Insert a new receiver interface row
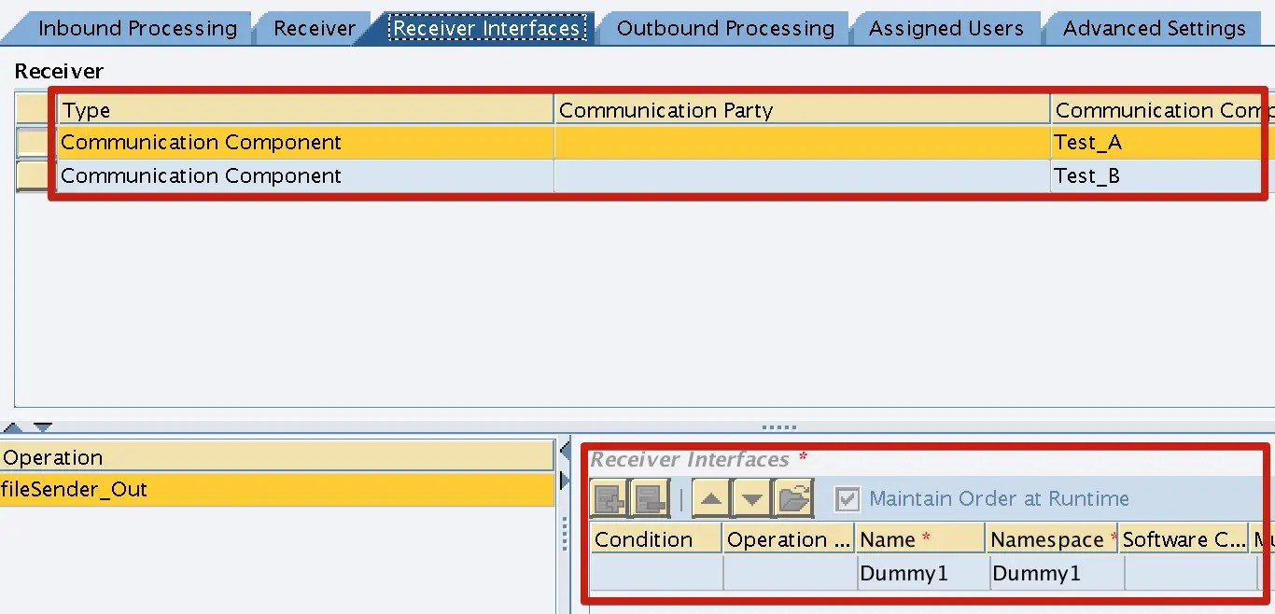The height and width of the screenshot is (614, 1275). click(x=609, y=498)
